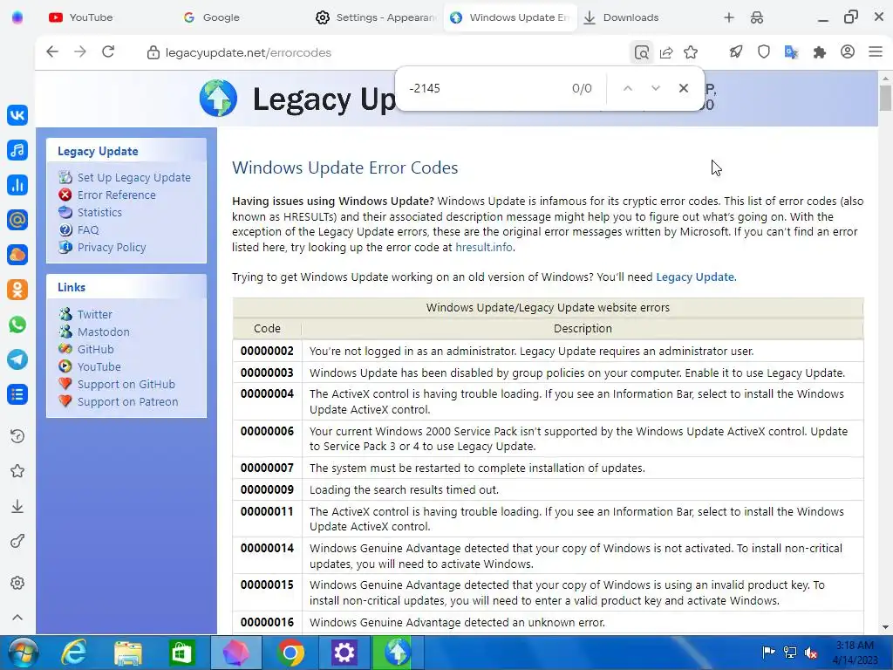The height and width of the screenshot is (670, 893).
Task: Open the incognito mode icon
Action: tap(757, 17)
